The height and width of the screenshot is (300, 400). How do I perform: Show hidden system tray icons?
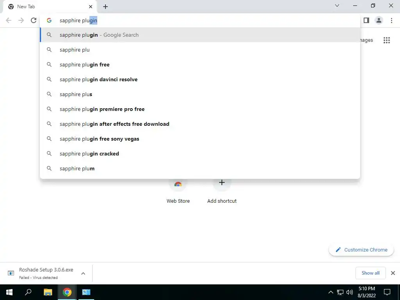tap(330, 292)
